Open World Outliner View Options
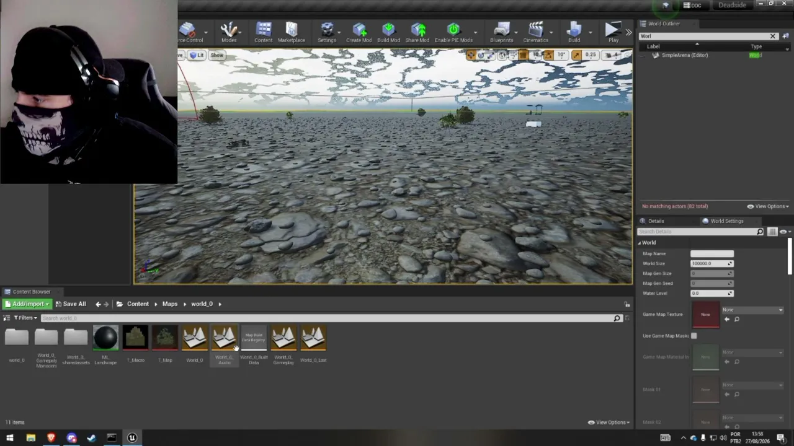794x446 pixels. pos(768,206)
